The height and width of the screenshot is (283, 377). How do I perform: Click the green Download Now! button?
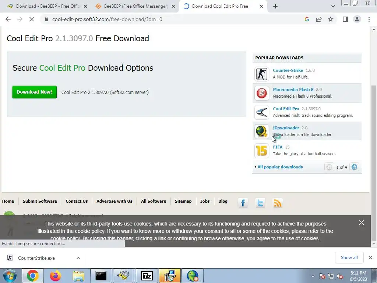pyautogui.click(x=34, y=92)
